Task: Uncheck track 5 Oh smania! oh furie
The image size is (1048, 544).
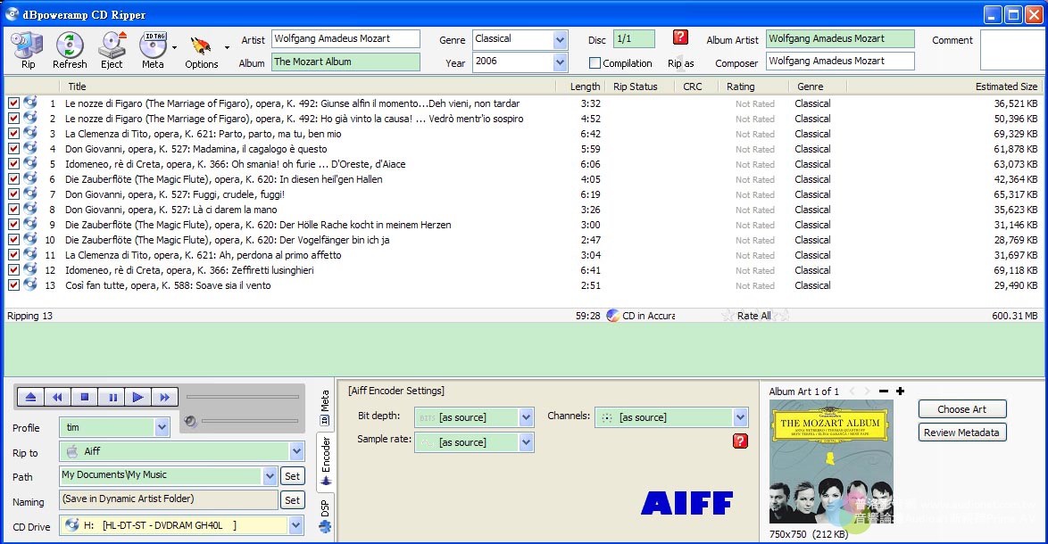Action: click(13, 163)
